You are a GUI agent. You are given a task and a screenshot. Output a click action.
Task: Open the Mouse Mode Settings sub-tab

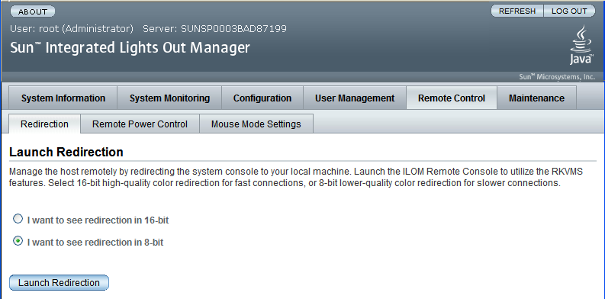click(x=256, y=124)
